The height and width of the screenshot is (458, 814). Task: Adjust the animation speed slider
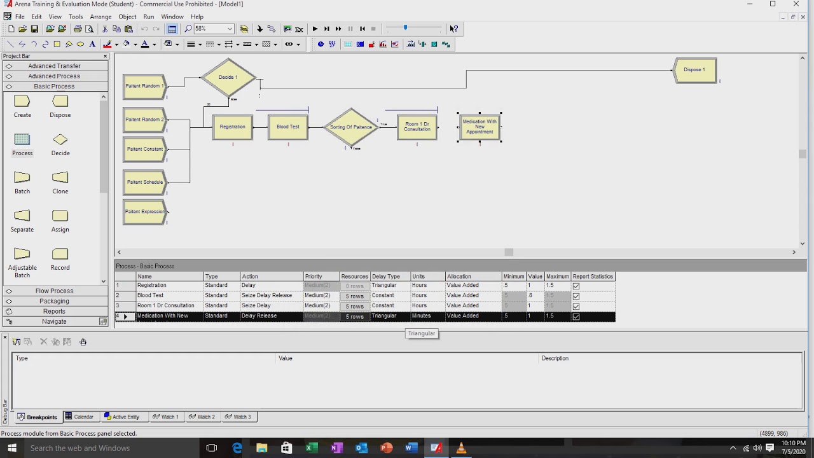coord(405,28)
